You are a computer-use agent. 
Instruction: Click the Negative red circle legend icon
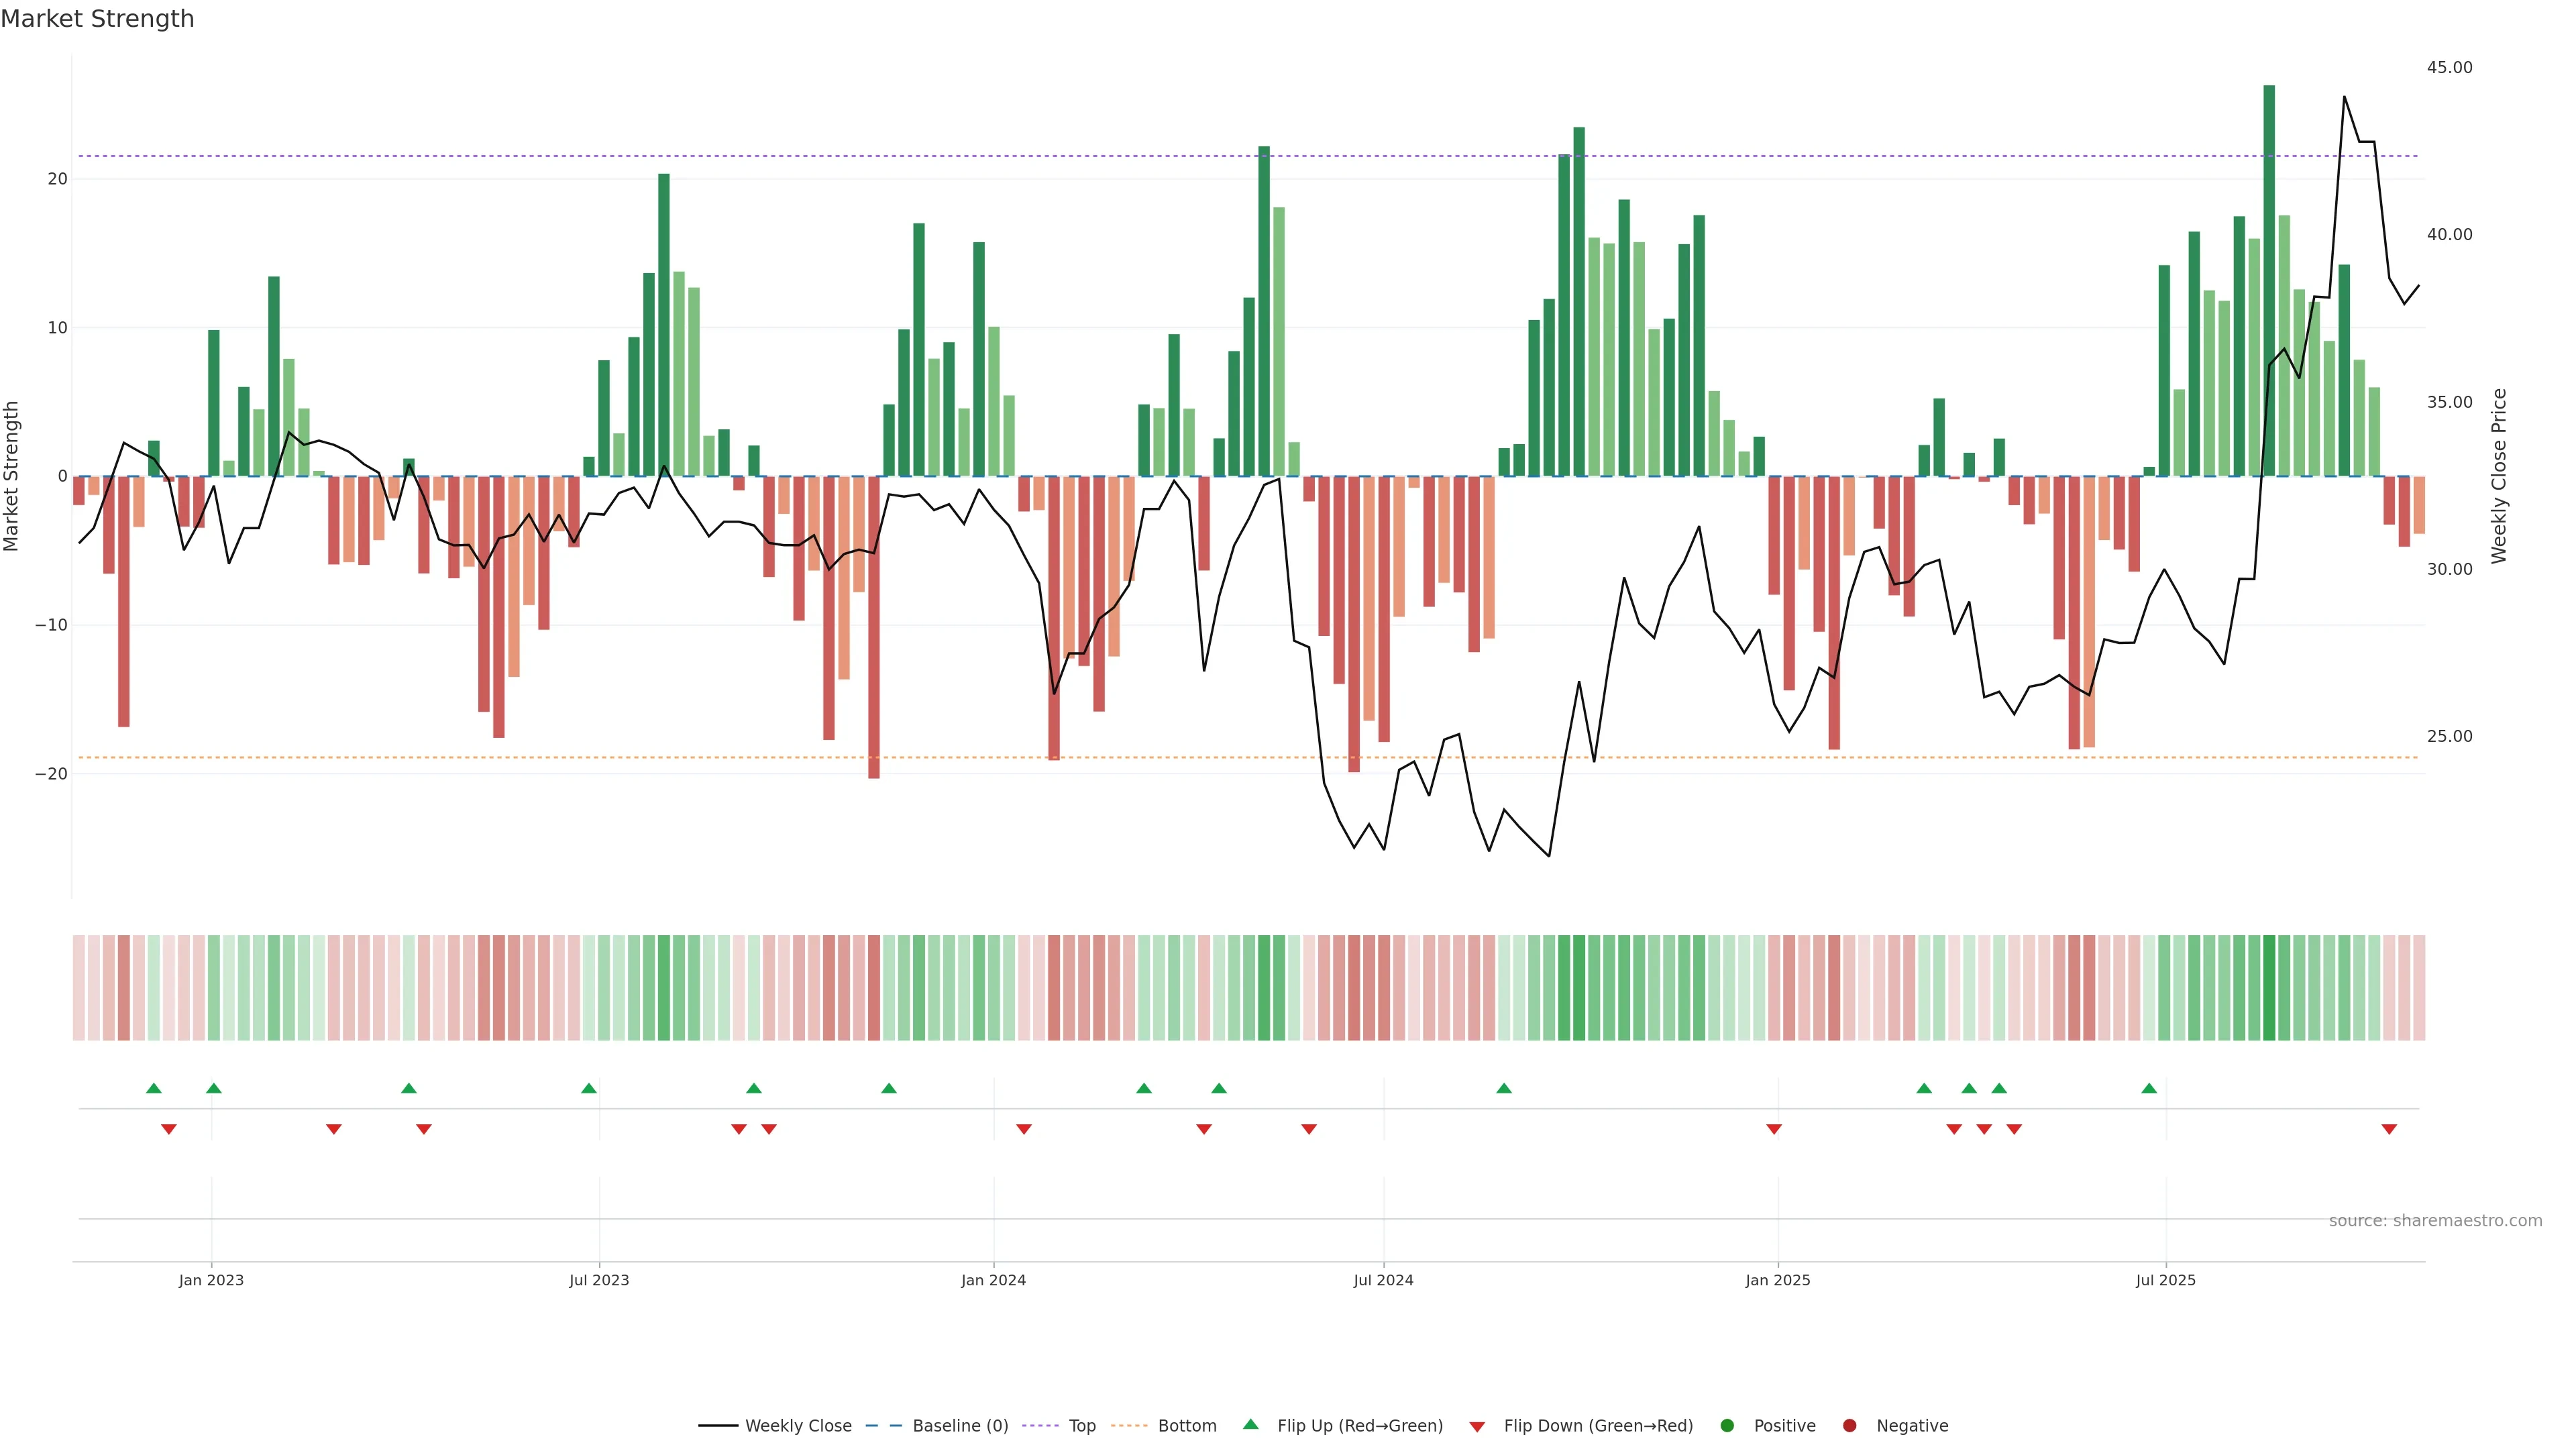pyautogui.click(x=1849, y=1426)
